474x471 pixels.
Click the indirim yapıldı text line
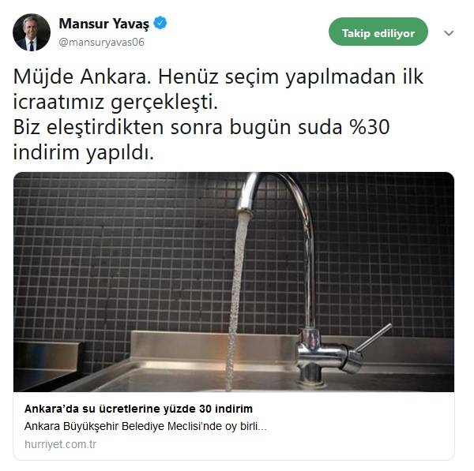(84, 152)
